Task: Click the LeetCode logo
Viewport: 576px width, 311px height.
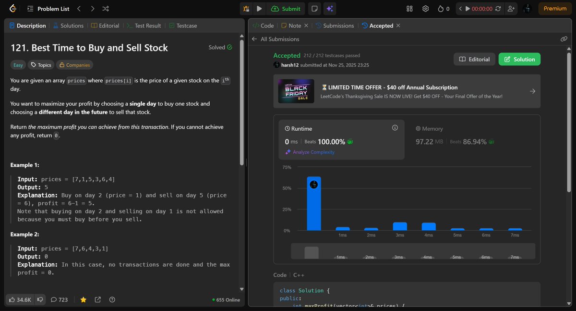Action: pyautogui.click(x=12, y=8)
